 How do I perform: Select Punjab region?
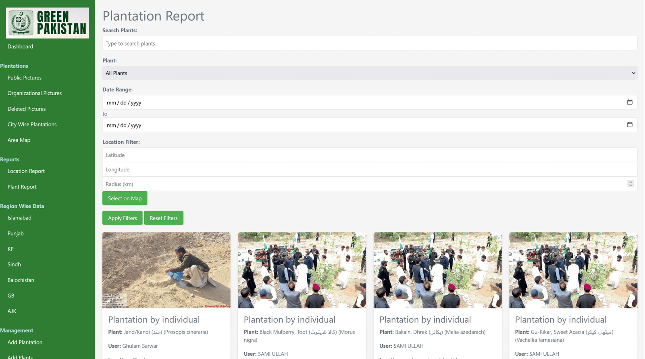(x=15, y=234)
